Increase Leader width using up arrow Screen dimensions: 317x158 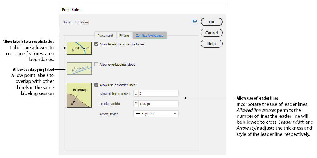pos(136,103)
